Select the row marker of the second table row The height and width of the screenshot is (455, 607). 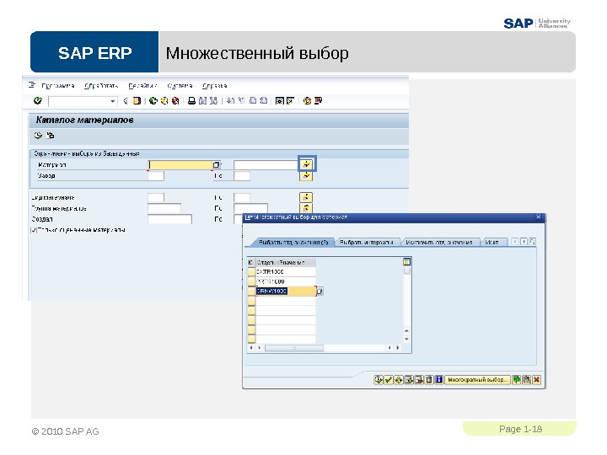251,281
